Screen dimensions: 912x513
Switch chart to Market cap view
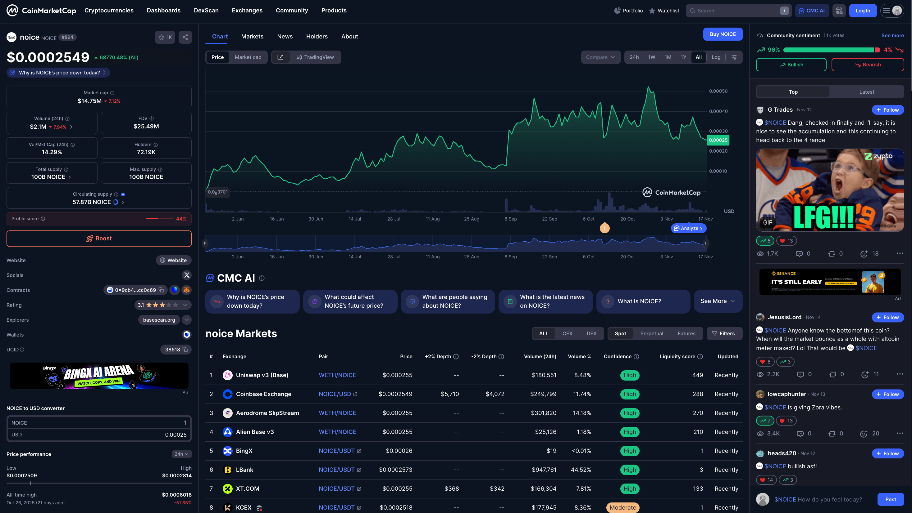point(248,57)
